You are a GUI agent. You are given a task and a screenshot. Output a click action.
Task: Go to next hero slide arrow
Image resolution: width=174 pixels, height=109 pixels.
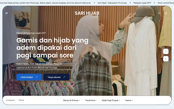166,52
